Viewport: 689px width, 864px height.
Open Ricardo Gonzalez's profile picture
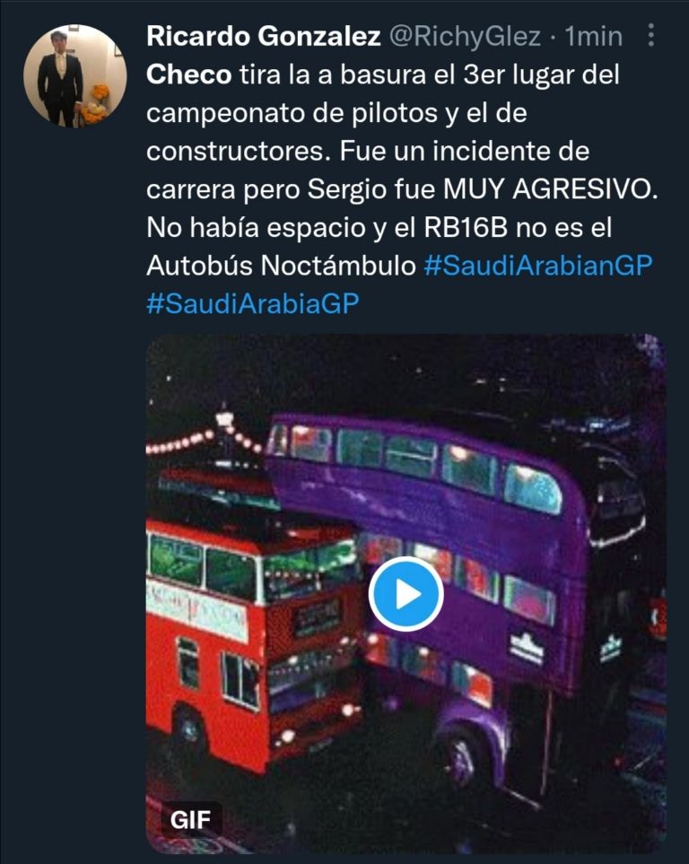pyautogui.click(x=75, y=76)
